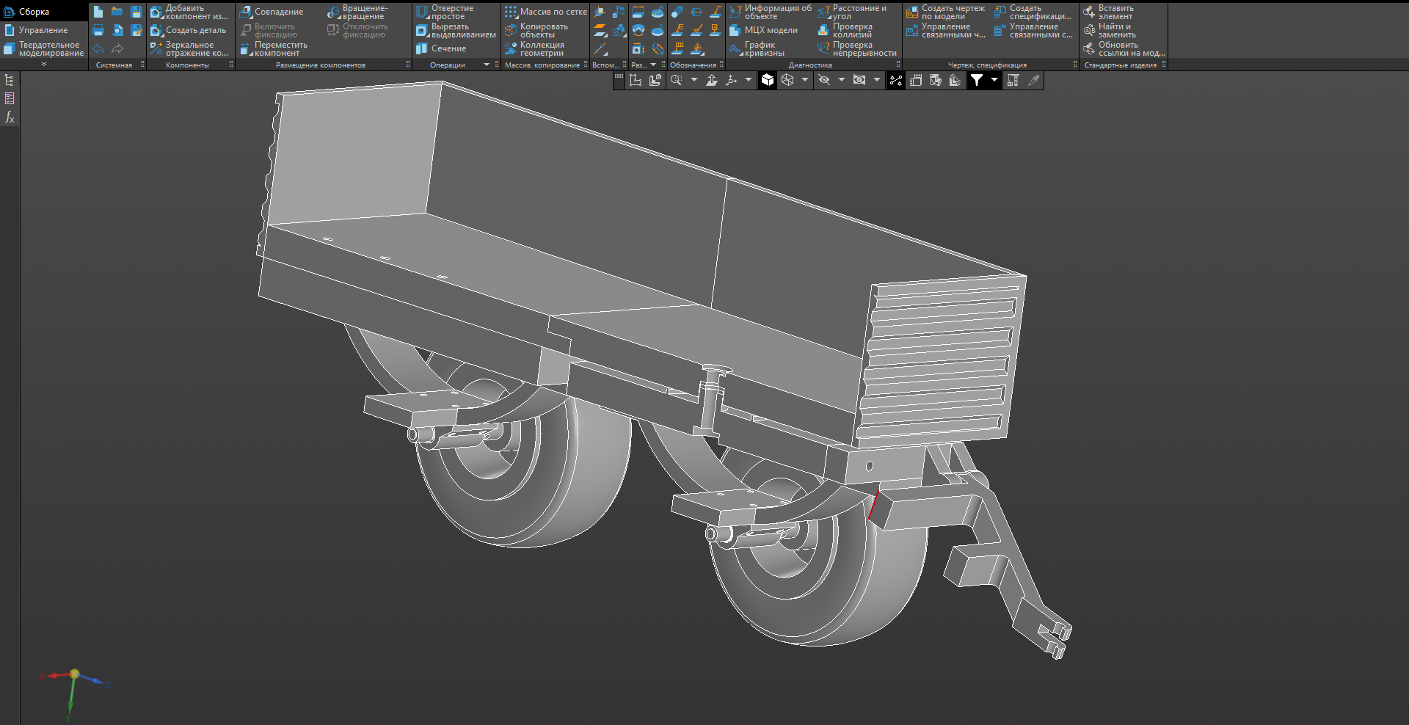
Task: Toggle the selection filter funnel button
Action: 977,80
